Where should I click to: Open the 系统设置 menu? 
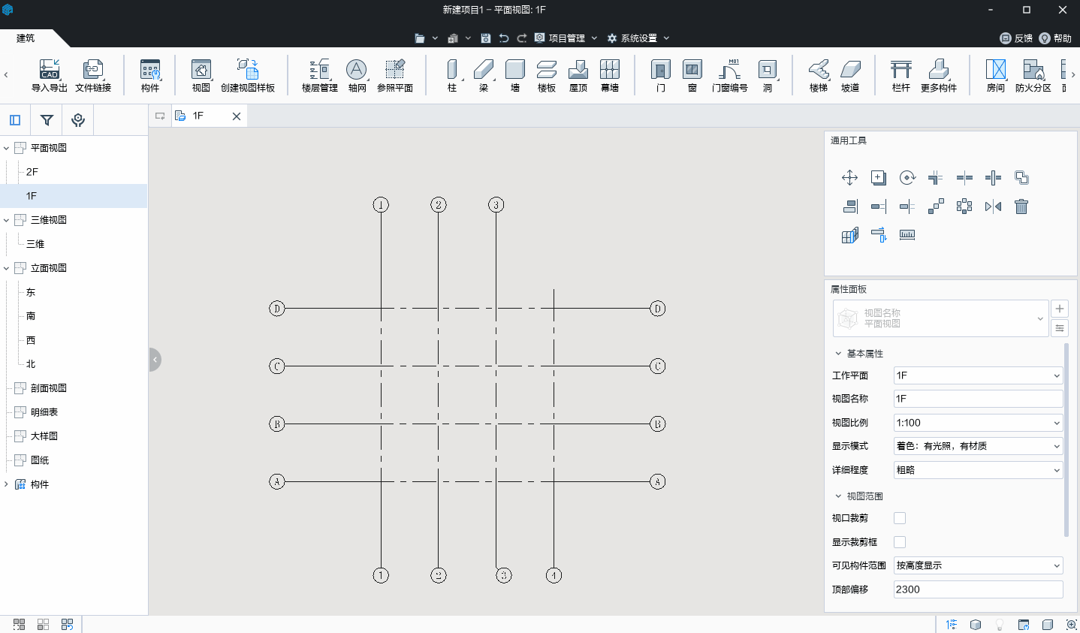pyautogui.click(x=638, y=38)
